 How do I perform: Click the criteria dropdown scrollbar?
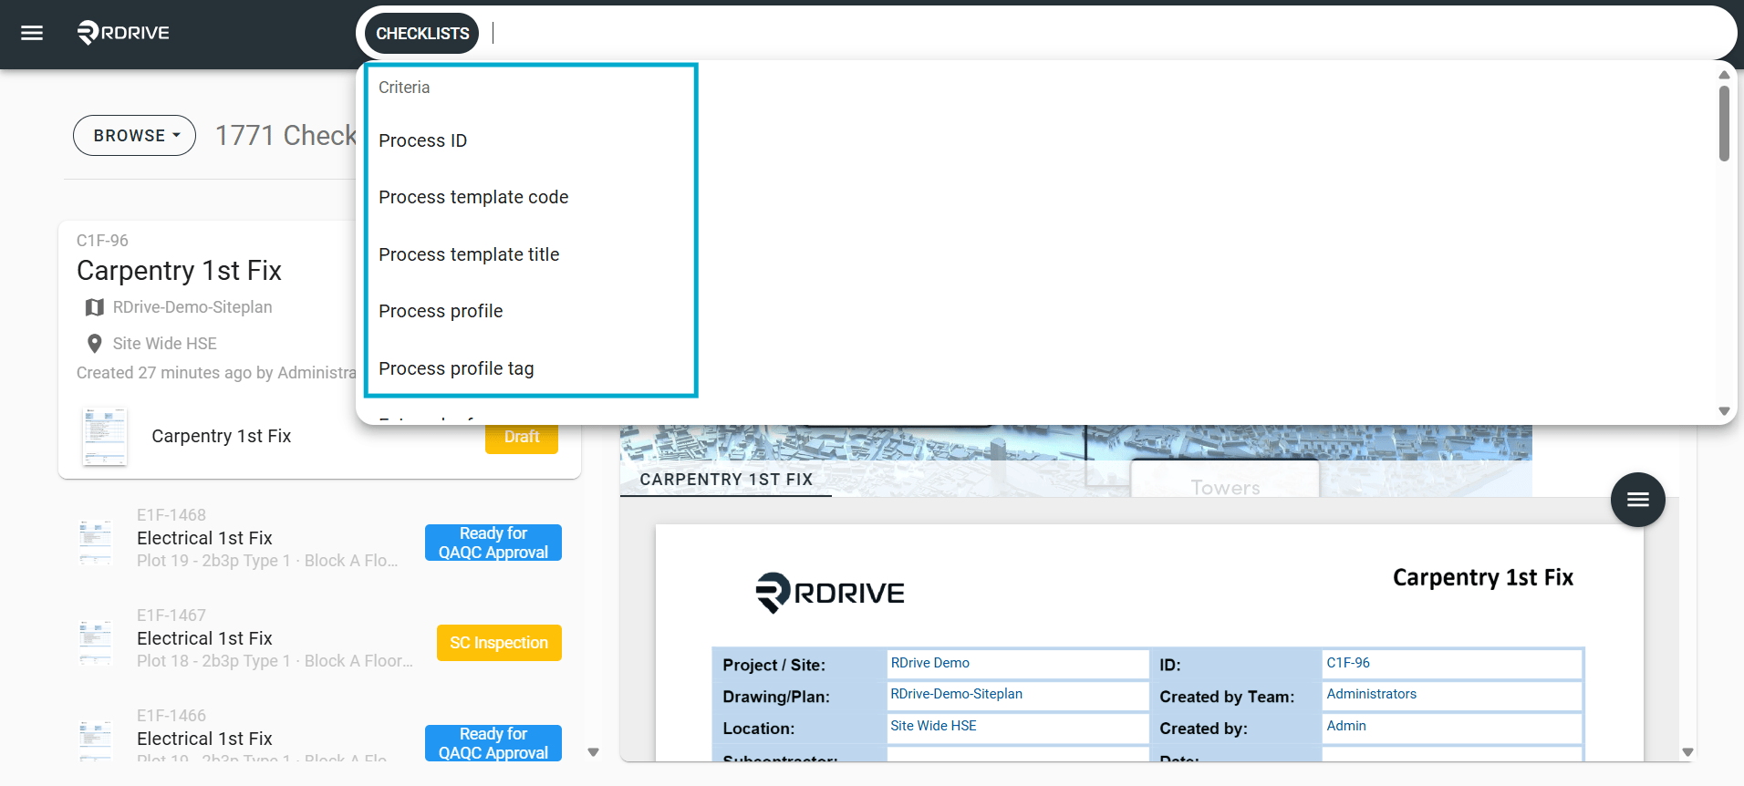(x=1724, y=123)
